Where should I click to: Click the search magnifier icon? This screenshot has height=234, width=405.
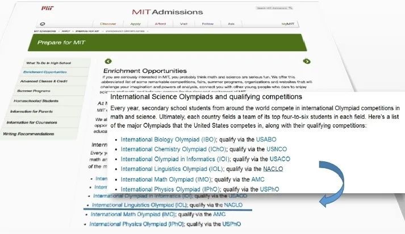tap(290, 9)
